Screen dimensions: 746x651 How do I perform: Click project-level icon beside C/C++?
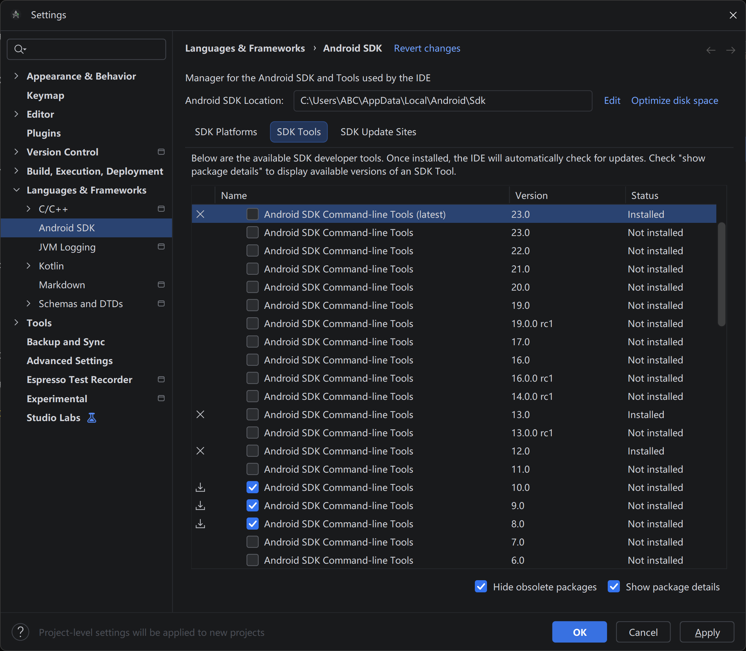point(161,209)
